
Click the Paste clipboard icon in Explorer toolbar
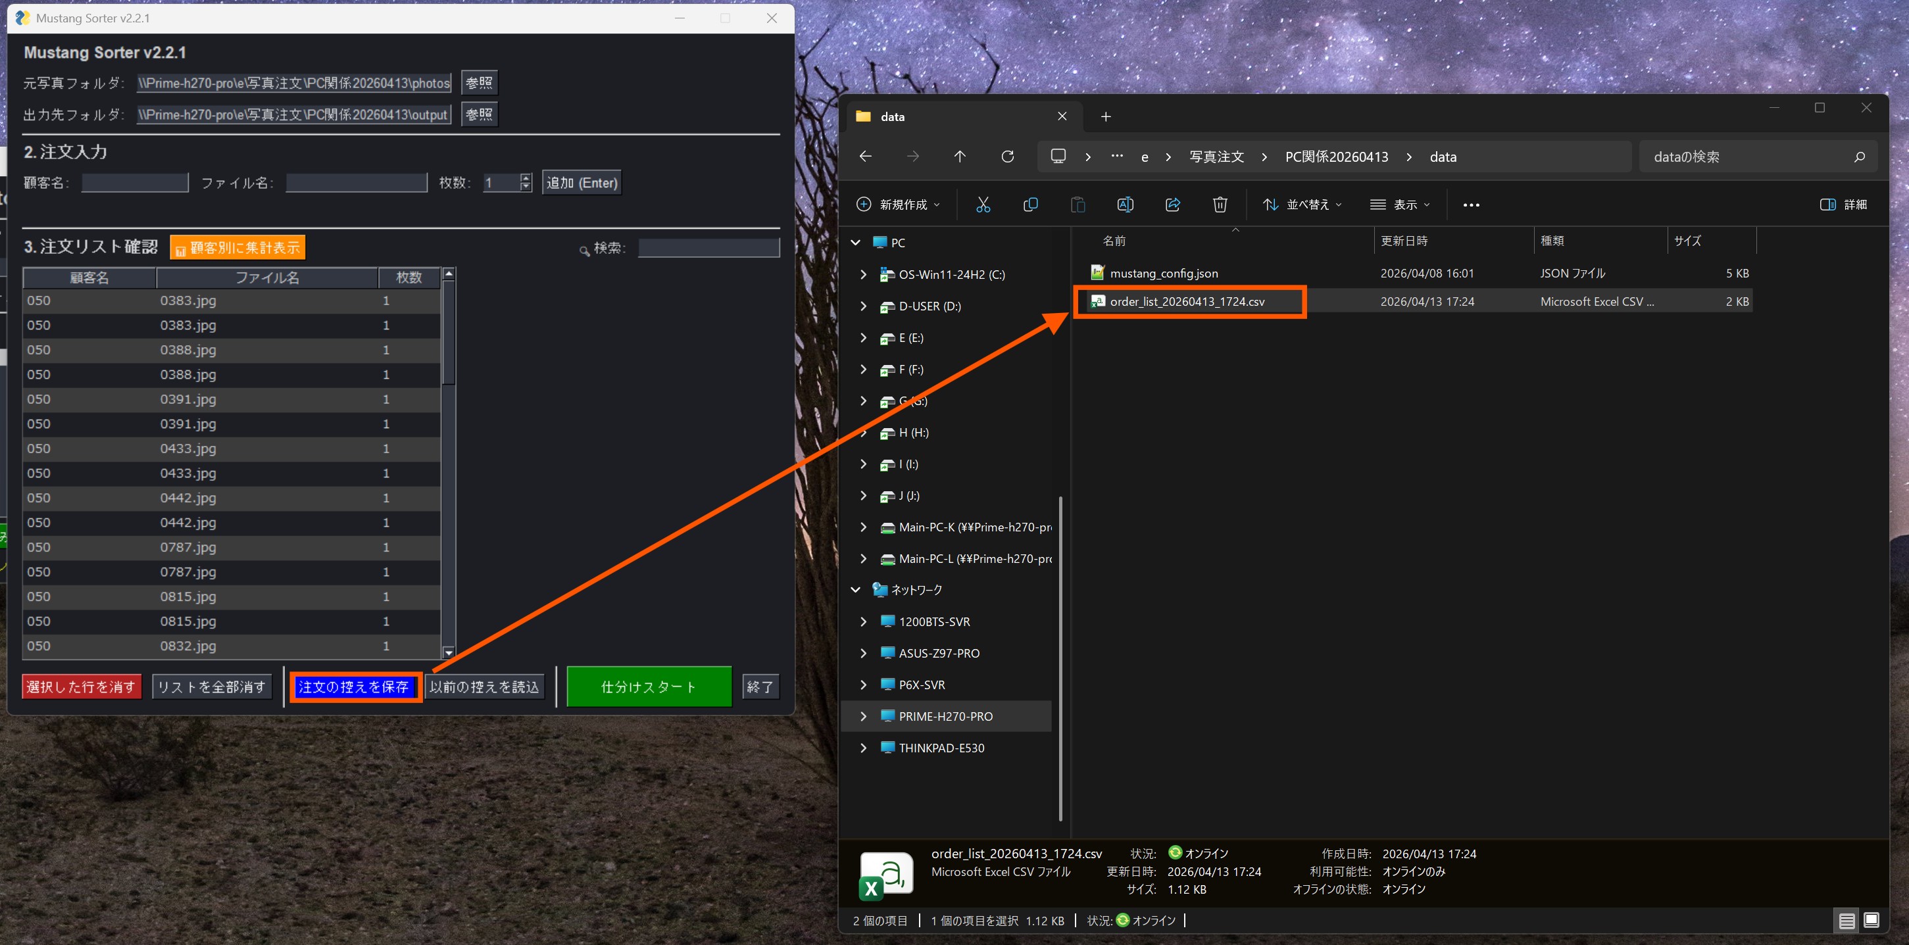pos(1078,205)
